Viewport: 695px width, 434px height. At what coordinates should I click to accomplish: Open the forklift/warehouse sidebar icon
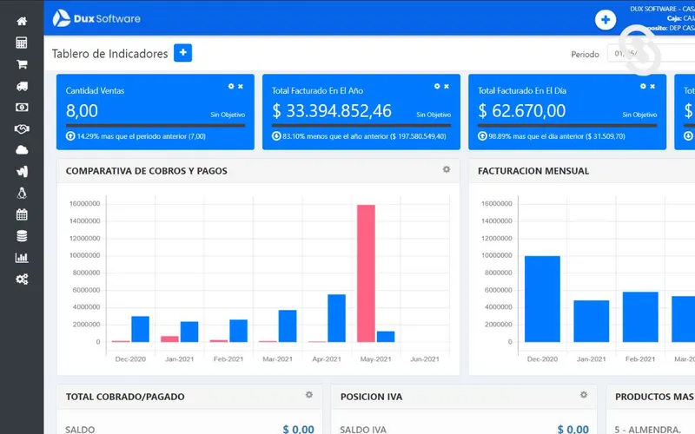[x=22, y=171]
